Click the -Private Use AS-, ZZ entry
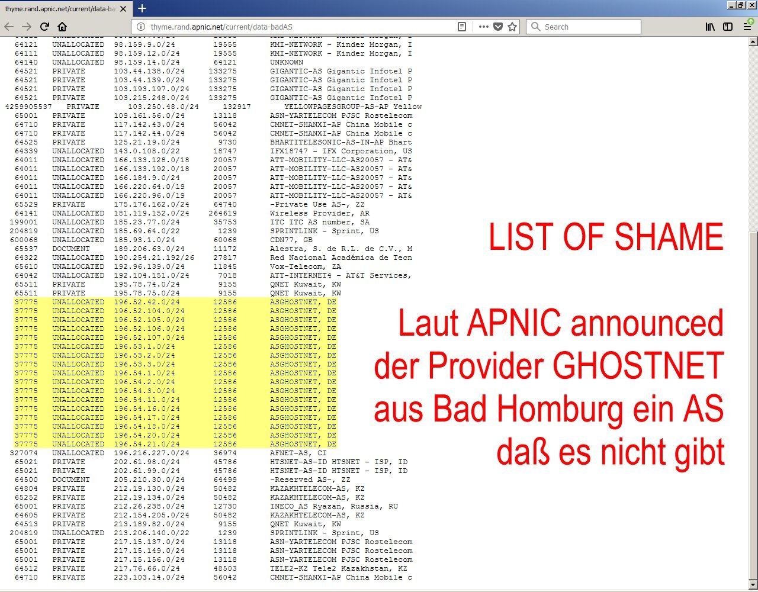Image resolution: width=758 pixels, height=592 pixels. [317, 204]
